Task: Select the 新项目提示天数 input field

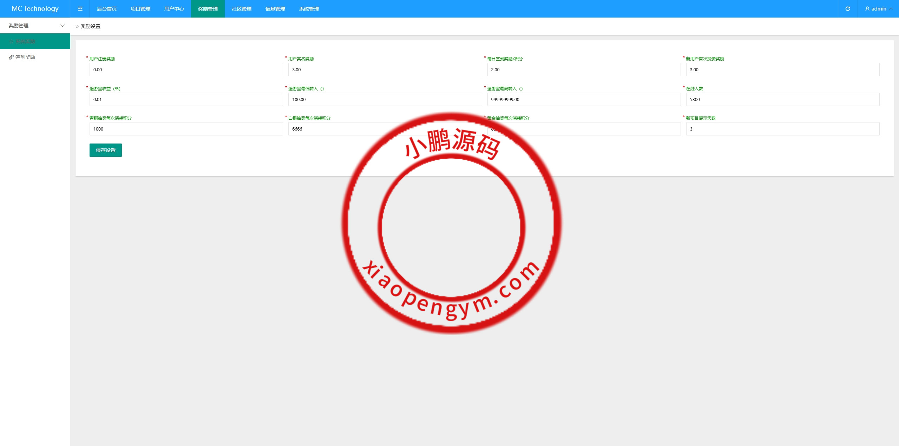Action: [782, 129]
